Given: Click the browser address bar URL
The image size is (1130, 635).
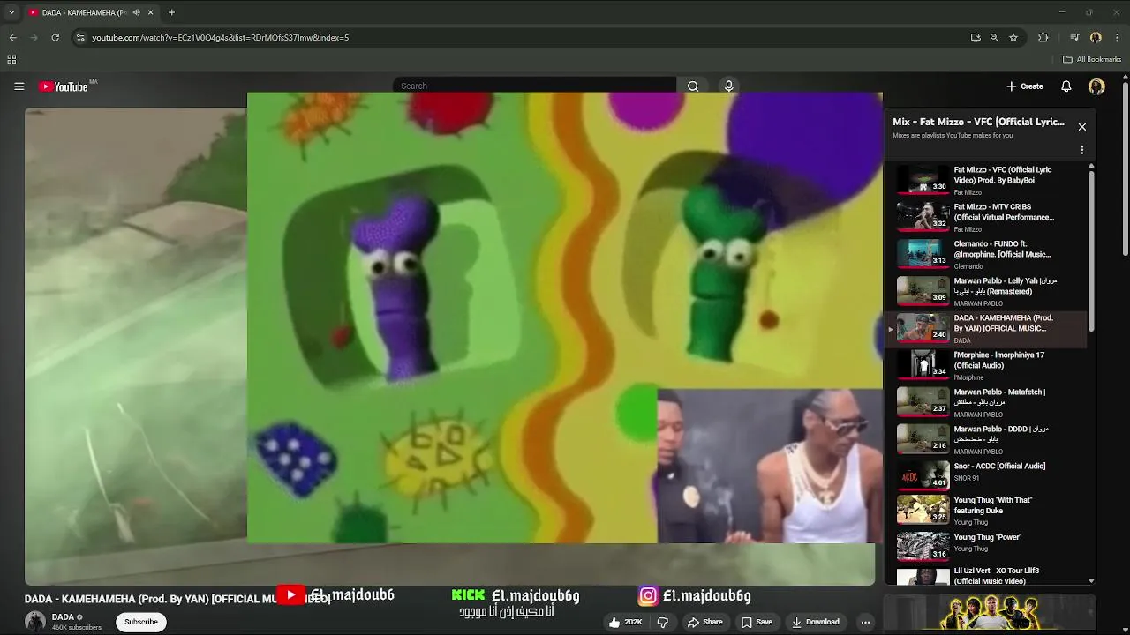Looking at the screenshot, I should click(x=220, y=38).
